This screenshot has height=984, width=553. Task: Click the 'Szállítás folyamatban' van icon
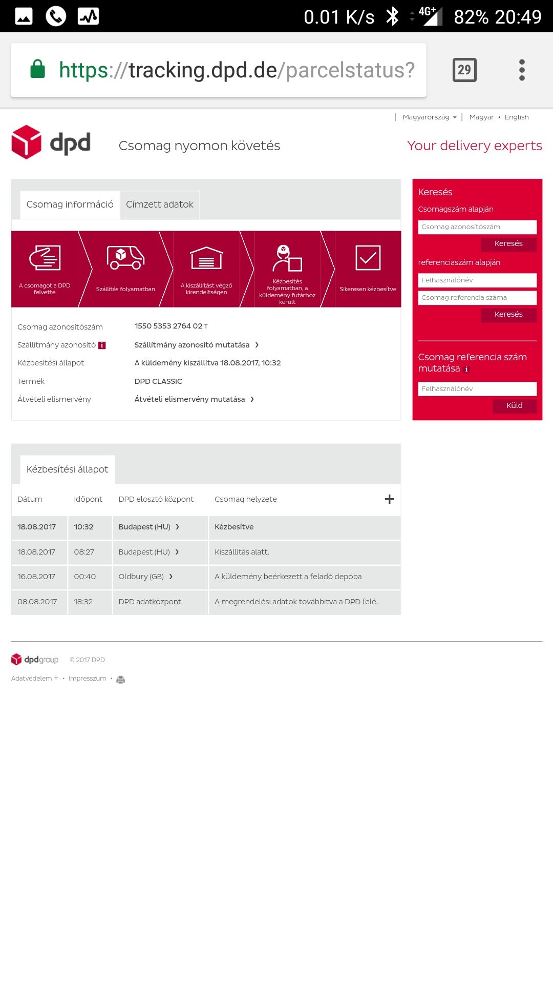pos(125,257)
